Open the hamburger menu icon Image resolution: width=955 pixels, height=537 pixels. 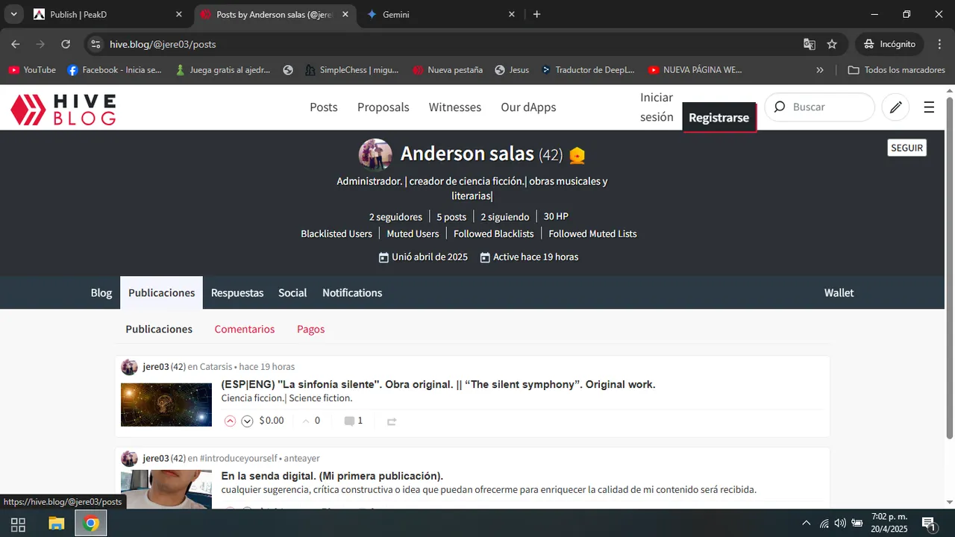929,107
